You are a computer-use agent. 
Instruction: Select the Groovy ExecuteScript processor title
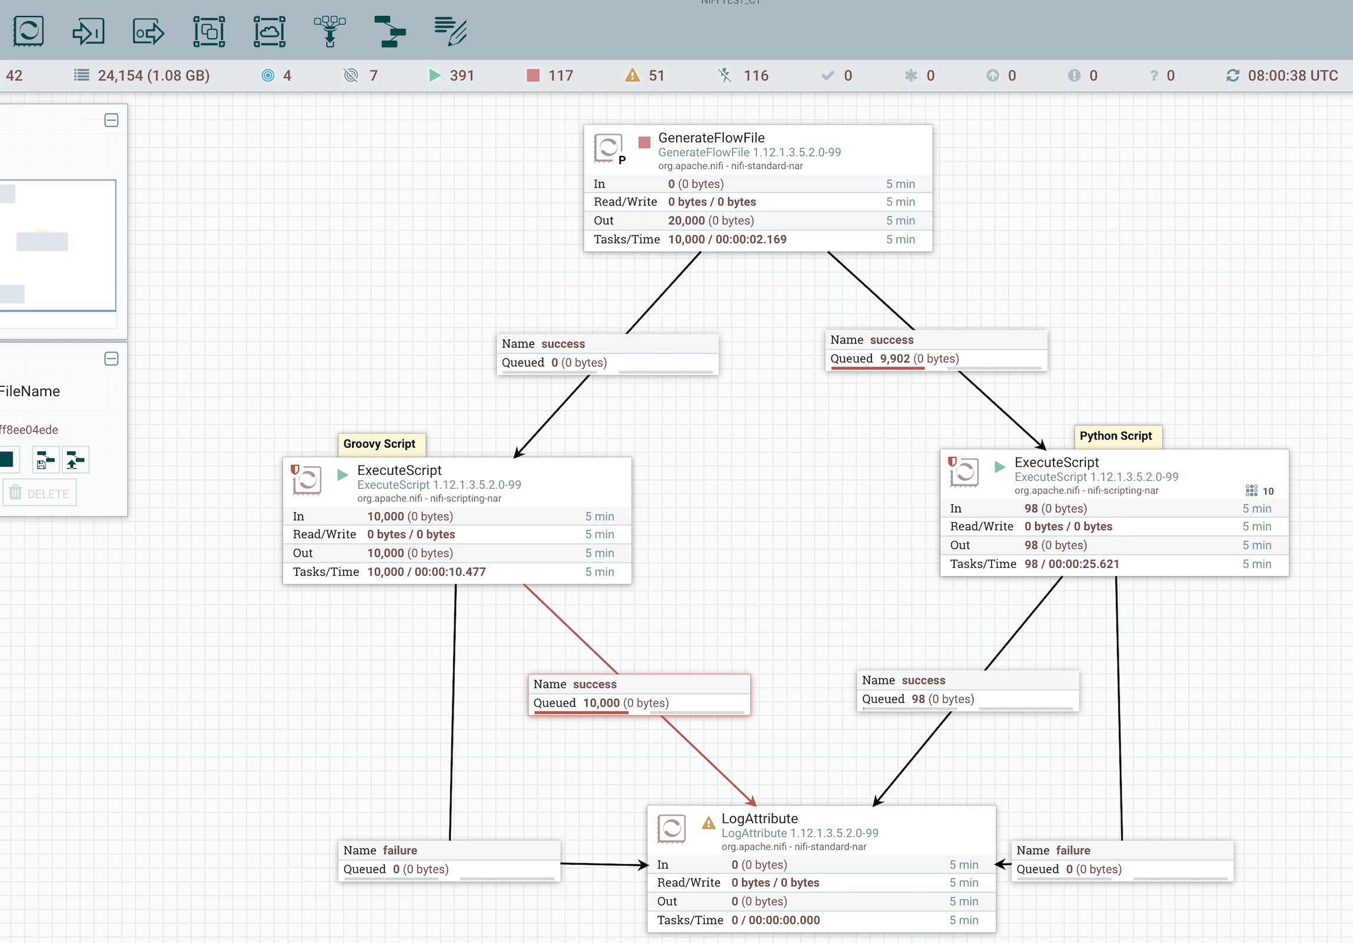point(399,471)
